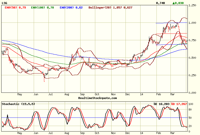The width and height of the screenshot is (200, 135).
Task: Click the Bollinger(20) 1.057 0.627 legend
Action: coord(110,7)
